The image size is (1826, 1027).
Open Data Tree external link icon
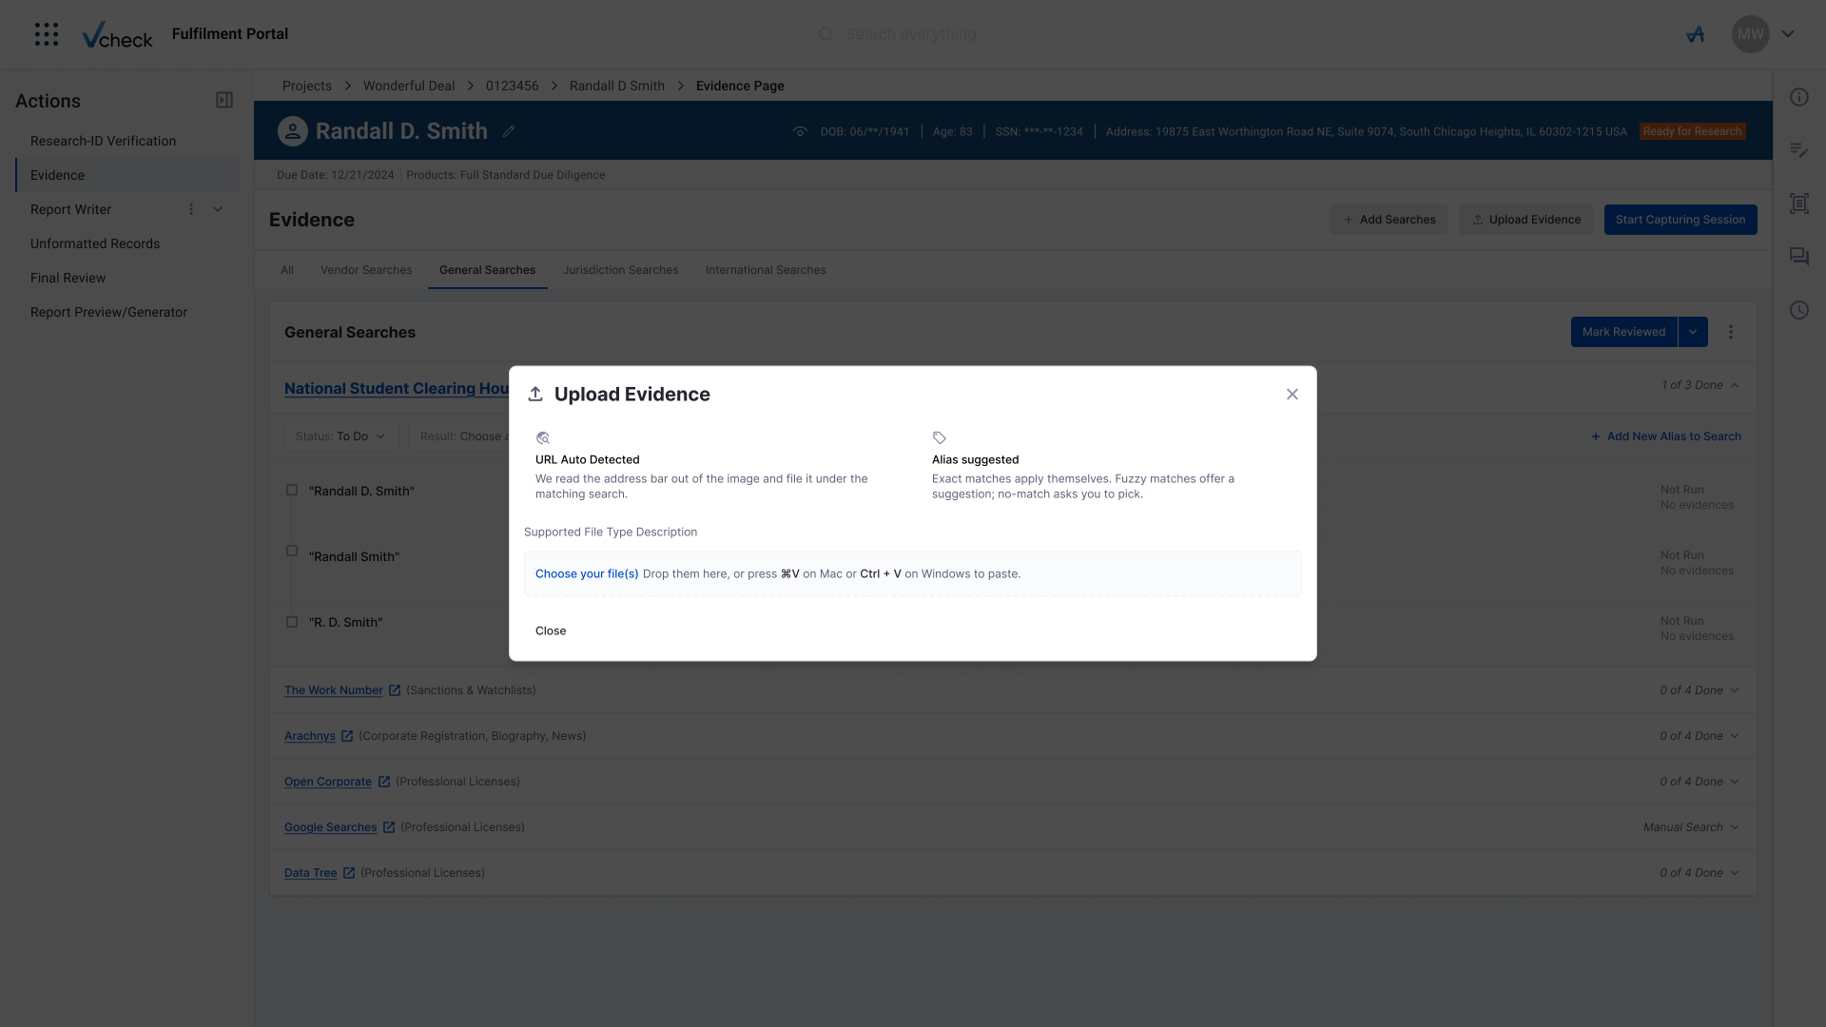pyautogui.click(x=349, y=873)
